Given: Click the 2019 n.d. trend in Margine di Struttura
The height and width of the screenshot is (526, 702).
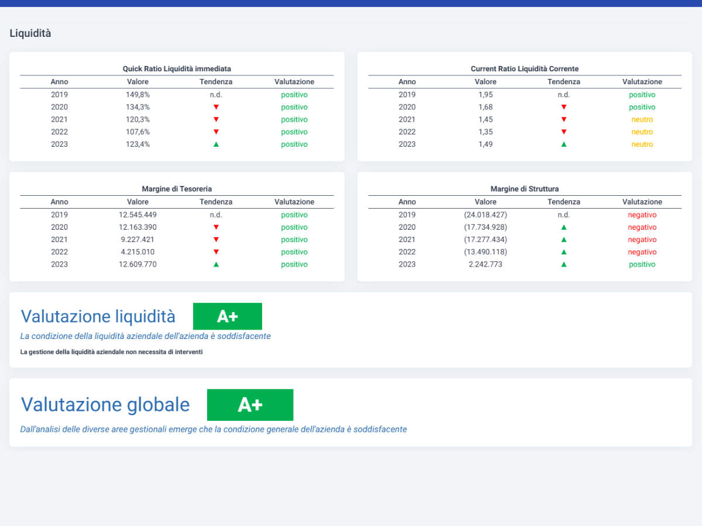Looking at the screenshot, I should click(x=564, y=214).
